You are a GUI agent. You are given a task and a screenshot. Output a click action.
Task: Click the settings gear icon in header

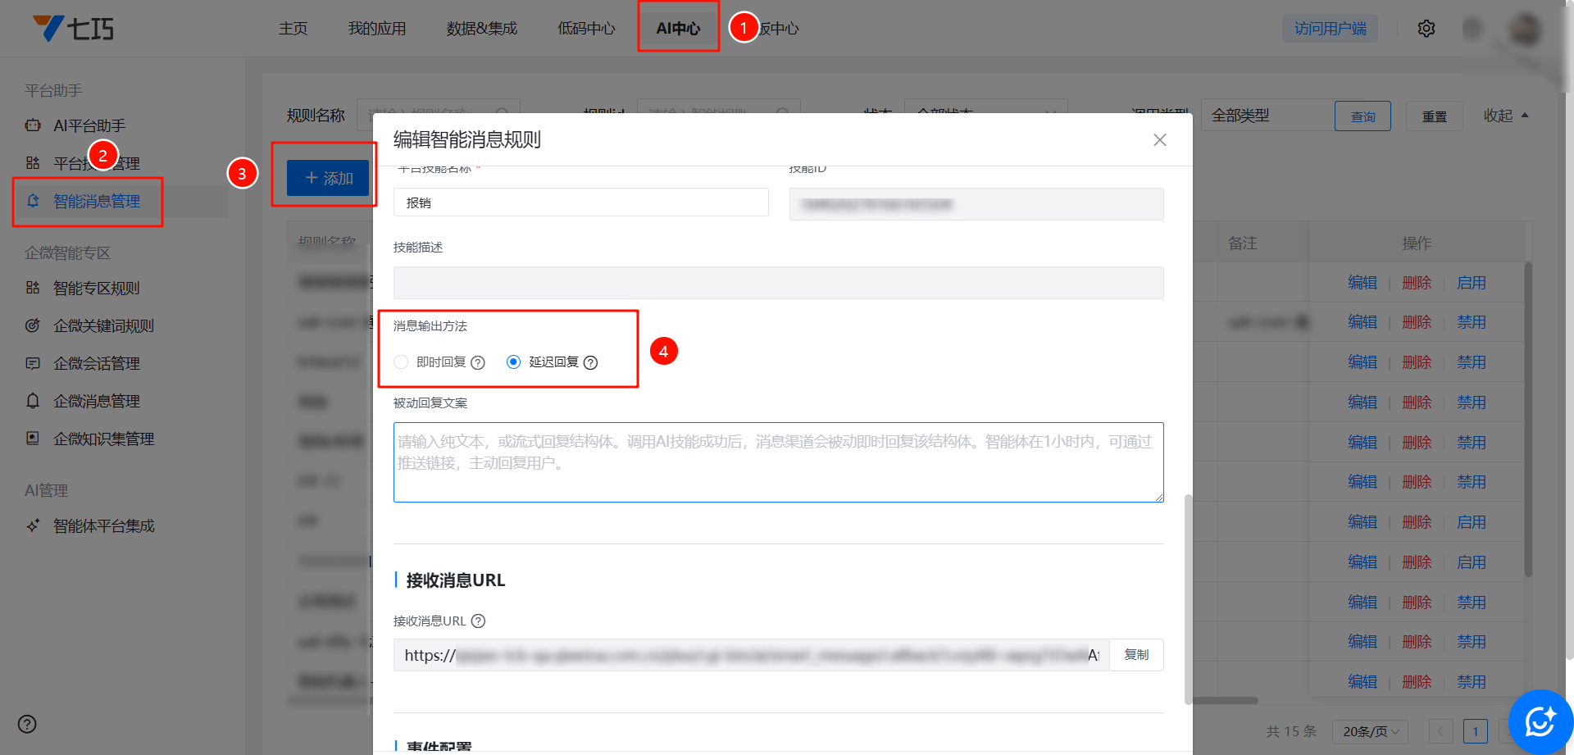tap(1426, 29)
